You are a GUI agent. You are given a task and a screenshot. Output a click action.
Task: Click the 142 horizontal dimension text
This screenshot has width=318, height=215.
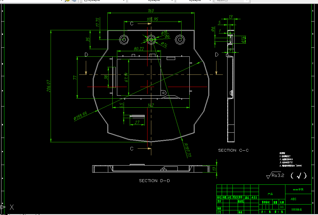(151, 105)
